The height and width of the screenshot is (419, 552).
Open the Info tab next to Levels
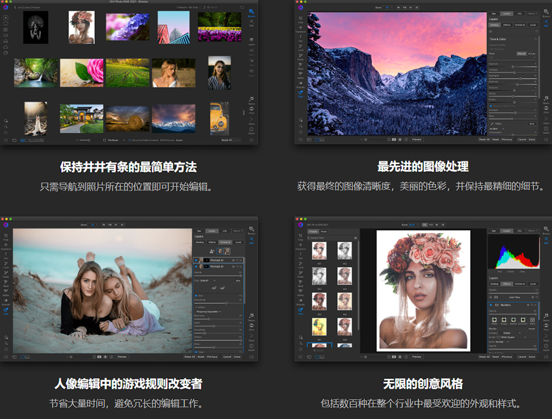click(520, 230)
